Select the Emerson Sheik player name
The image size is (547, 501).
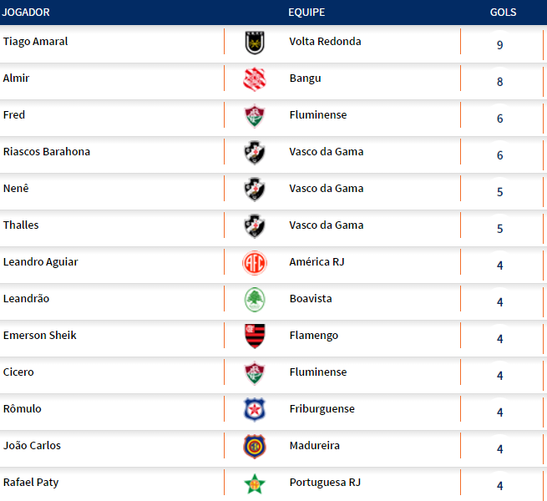[x=40, y=336]
